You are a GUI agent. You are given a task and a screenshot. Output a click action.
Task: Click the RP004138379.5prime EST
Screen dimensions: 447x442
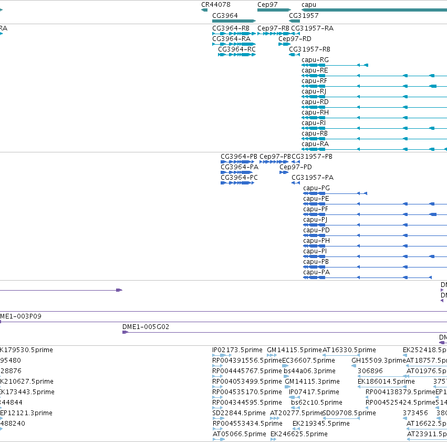tap(400, 393)
